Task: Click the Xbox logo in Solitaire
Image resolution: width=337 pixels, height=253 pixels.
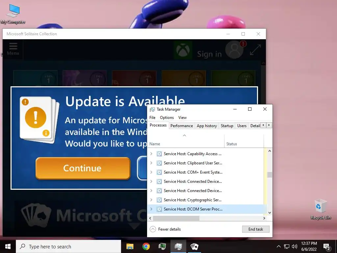Action: coord(183,50)
